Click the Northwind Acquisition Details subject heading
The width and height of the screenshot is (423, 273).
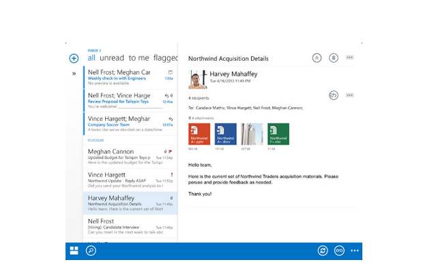(x=229, y=59)
